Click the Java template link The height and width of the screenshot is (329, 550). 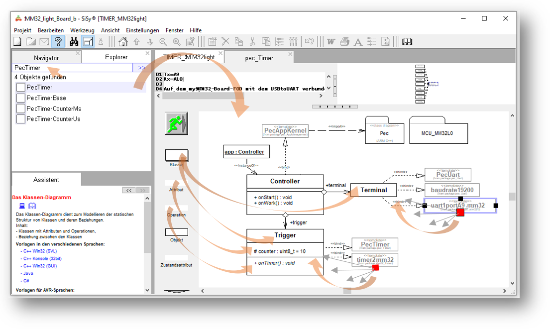[x=28, y=273]
